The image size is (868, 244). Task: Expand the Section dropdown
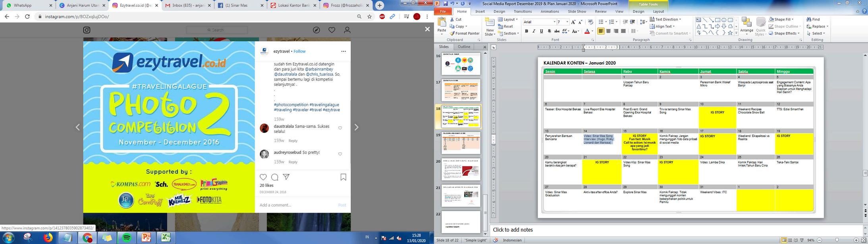point(508,33)
